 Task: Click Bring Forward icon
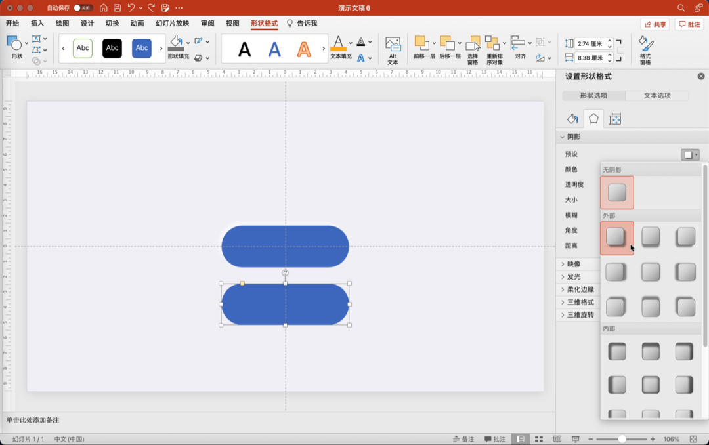(422, 43)
